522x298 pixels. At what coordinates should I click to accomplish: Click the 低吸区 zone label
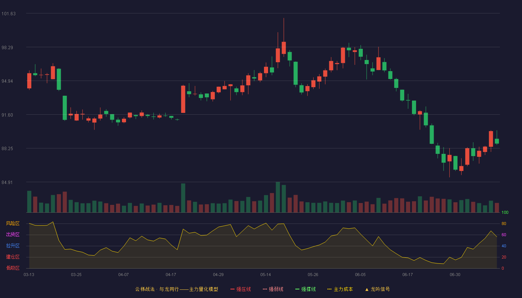coord(13,268)
